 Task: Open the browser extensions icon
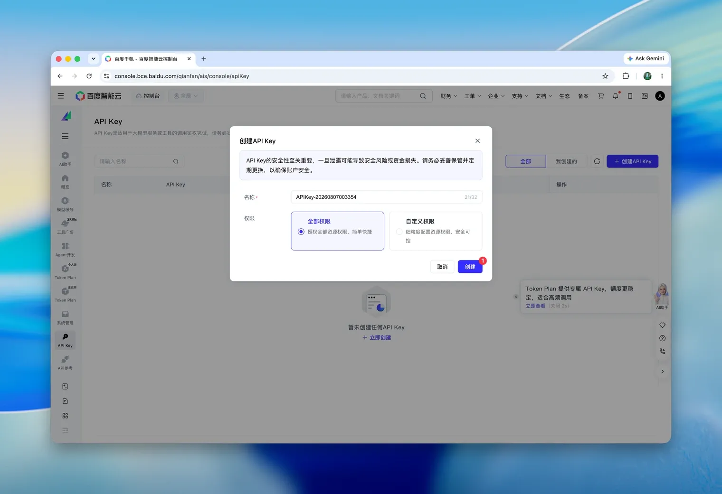[x=626, y=76]
